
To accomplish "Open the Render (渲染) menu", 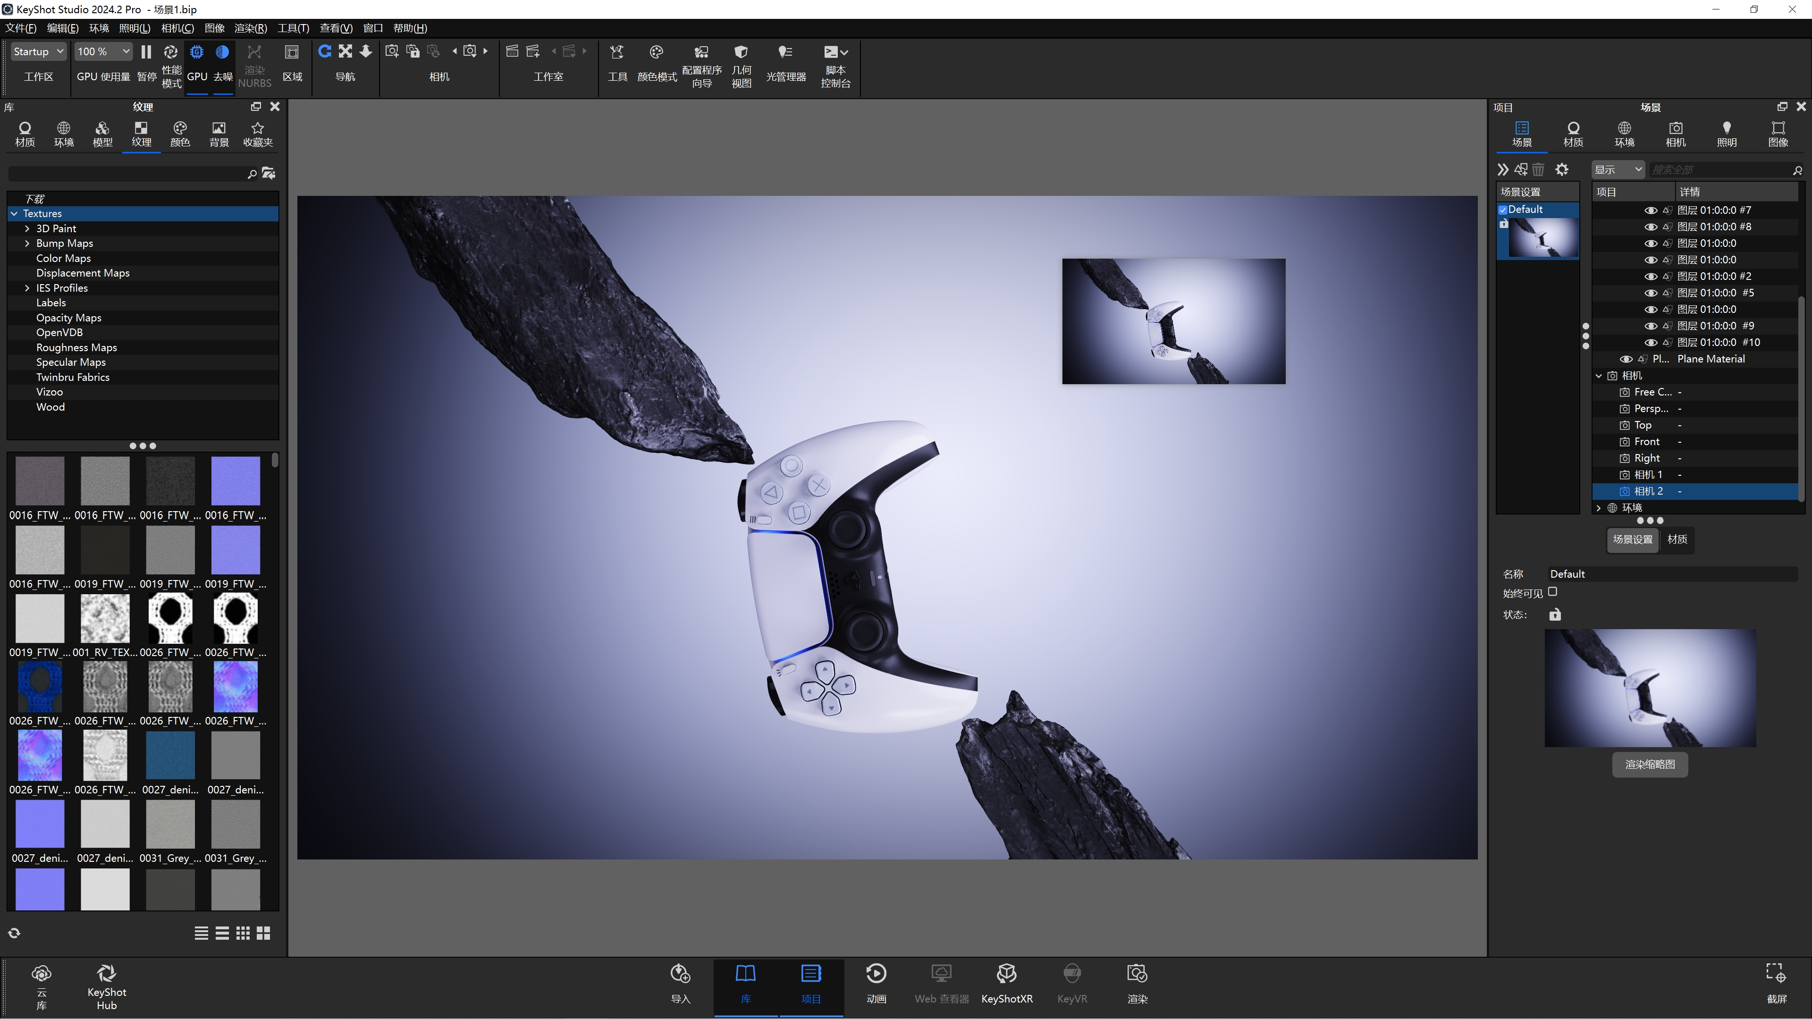I will 251,28.
